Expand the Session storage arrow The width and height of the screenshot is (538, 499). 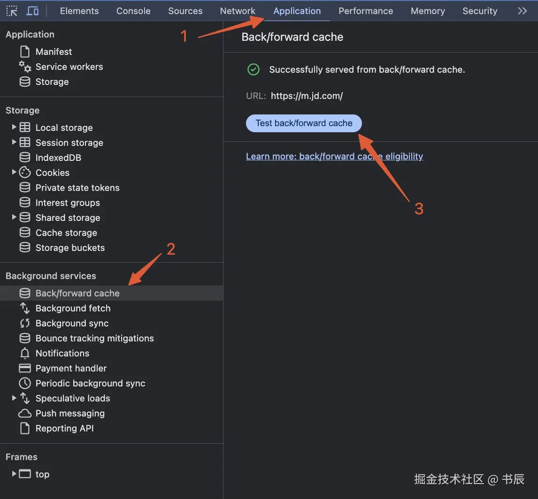14,142
